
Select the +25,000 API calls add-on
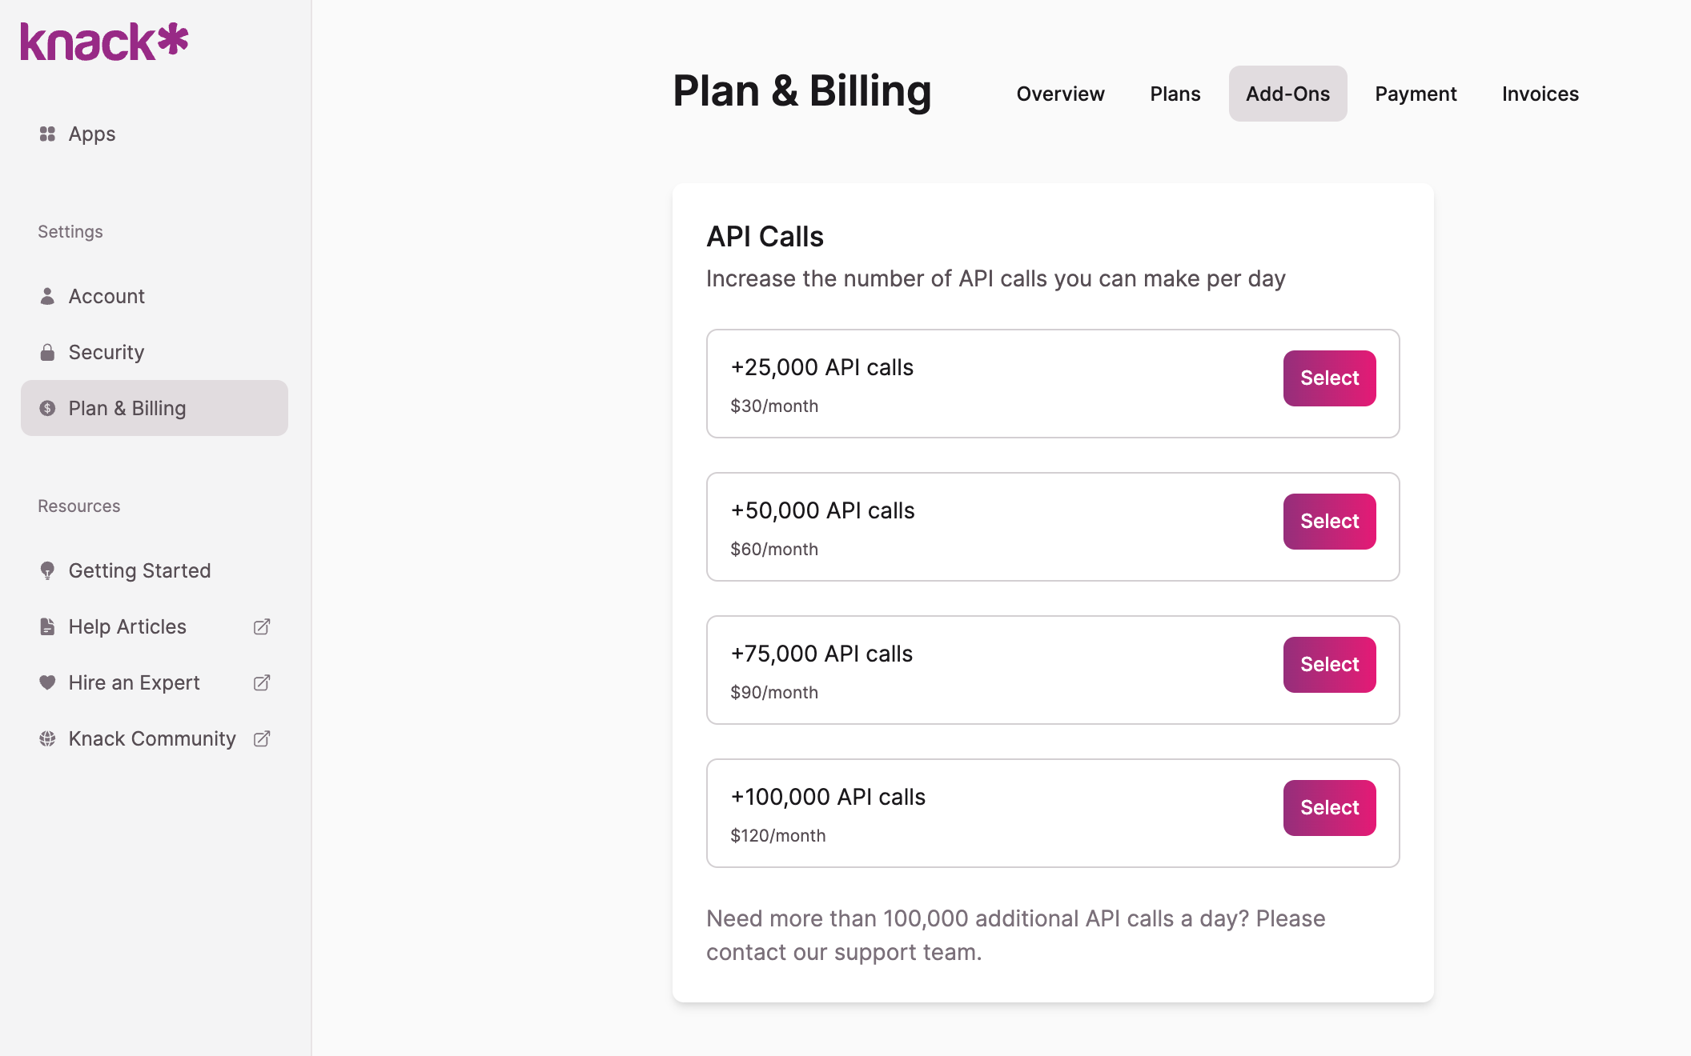[x=1329, y=378]
